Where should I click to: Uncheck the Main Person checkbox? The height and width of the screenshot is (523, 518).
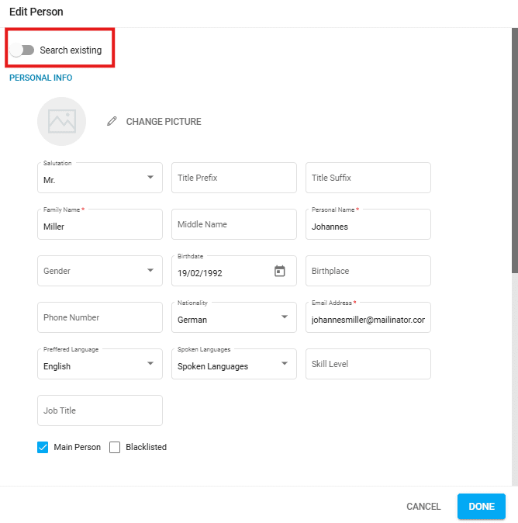click(x=43, y=447)
